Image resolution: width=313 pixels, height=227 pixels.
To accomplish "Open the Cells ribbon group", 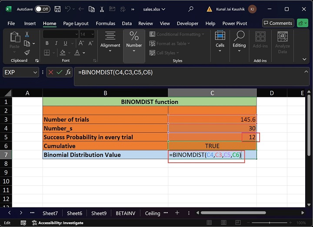I will (220, 42).
